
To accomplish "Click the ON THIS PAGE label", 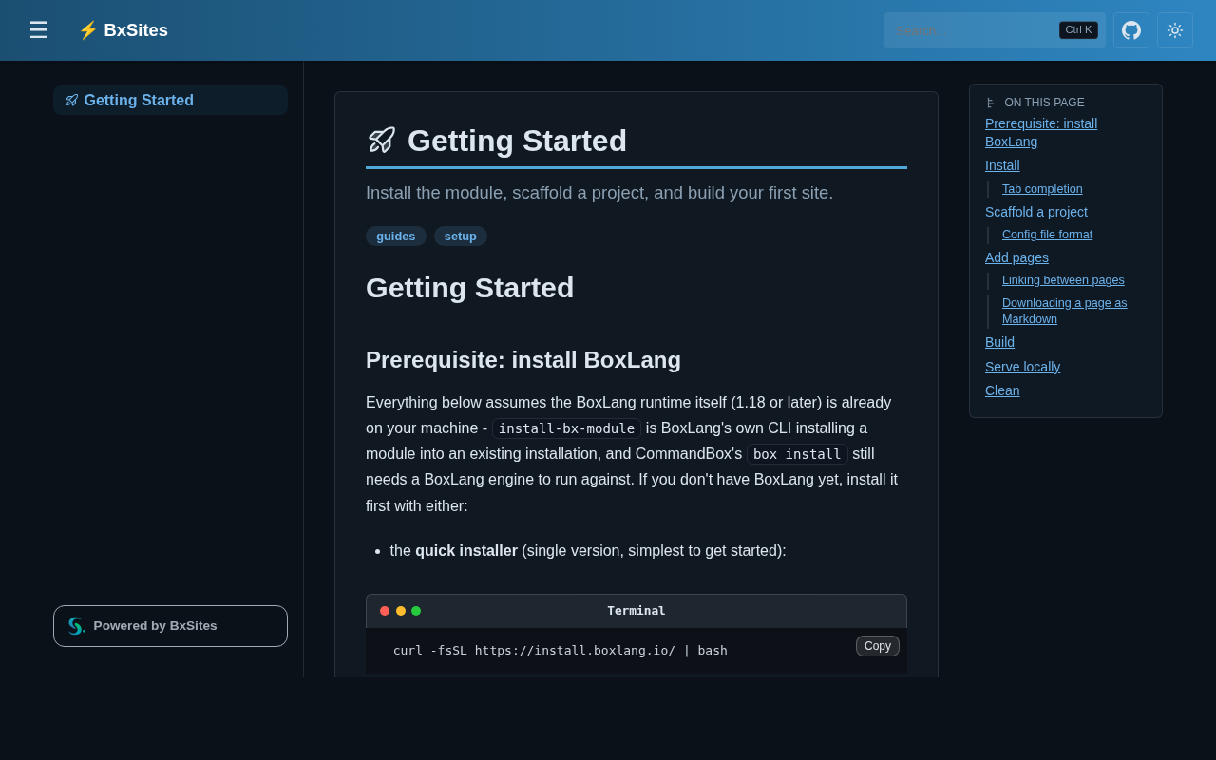I will (1044, 103).
